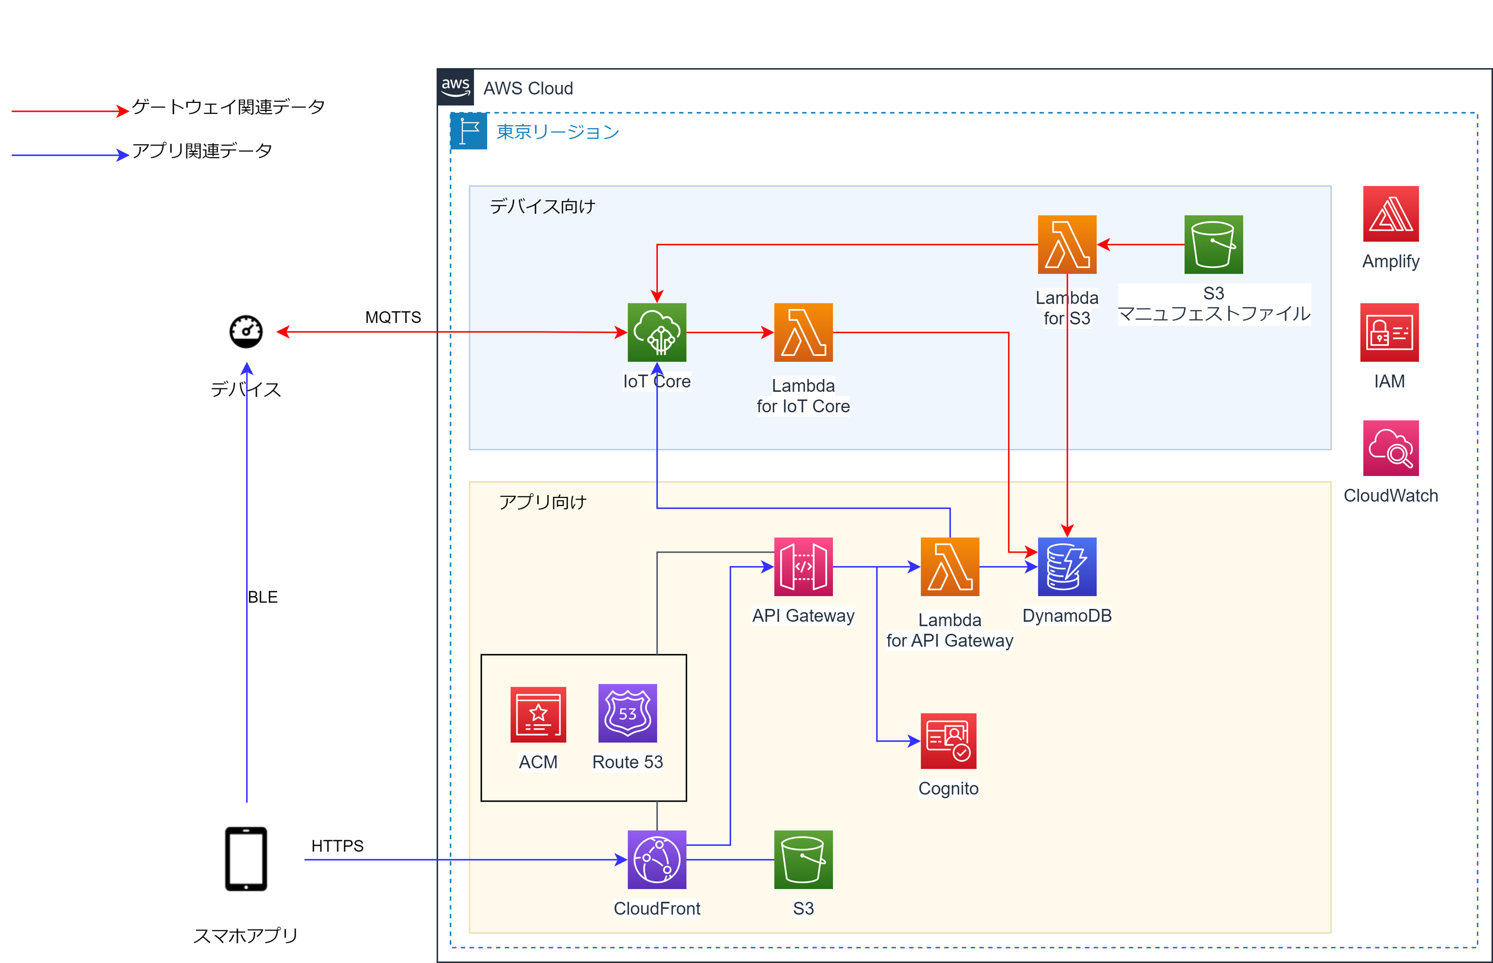Click the IAM service icon
This screenshot has width=1493, height=963.
(1389, 332)
